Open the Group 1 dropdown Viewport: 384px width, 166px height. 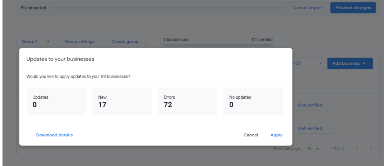click(35, 41)
